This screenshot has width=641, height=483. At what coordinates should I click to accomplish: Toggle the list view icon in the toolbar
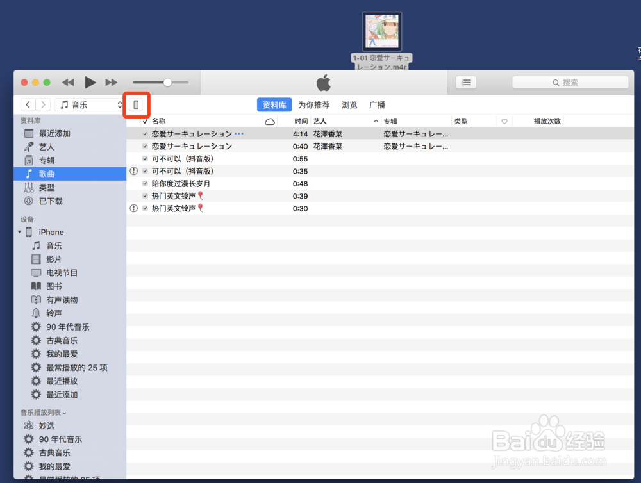[466, 82]
